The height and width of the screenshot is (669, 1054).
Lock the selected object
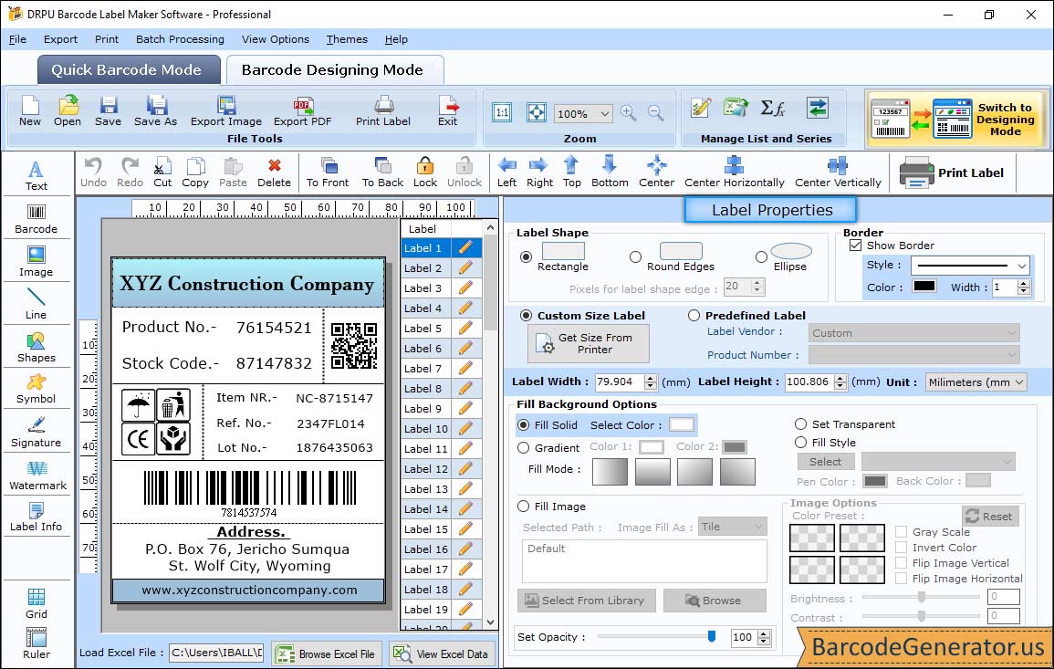point(425,172)
